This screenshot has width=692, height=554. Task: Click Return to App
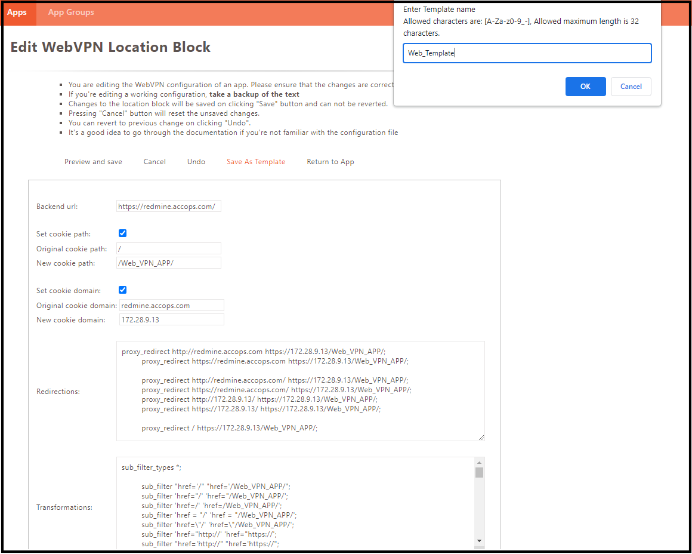click(x=330, y=161)
